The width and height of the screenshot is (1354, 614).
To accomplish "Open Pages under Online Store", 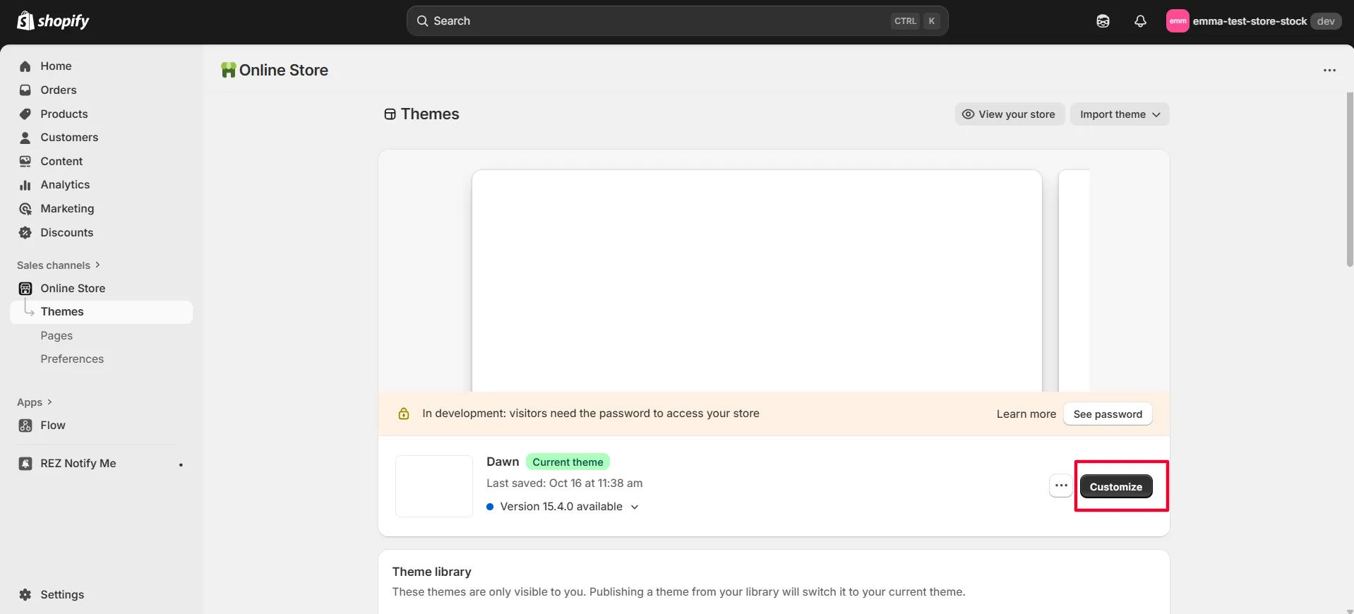I will click(x=56, y=336).
